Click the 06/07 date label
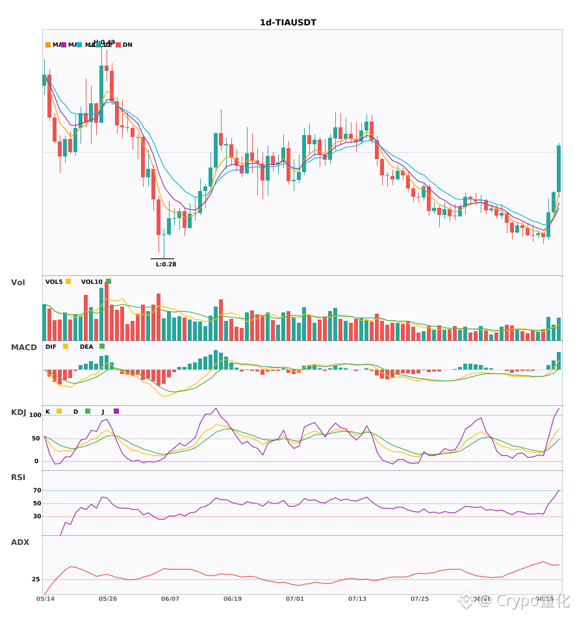Image resolution: width=575 pixels, height=617 pixels. (170, 599)
